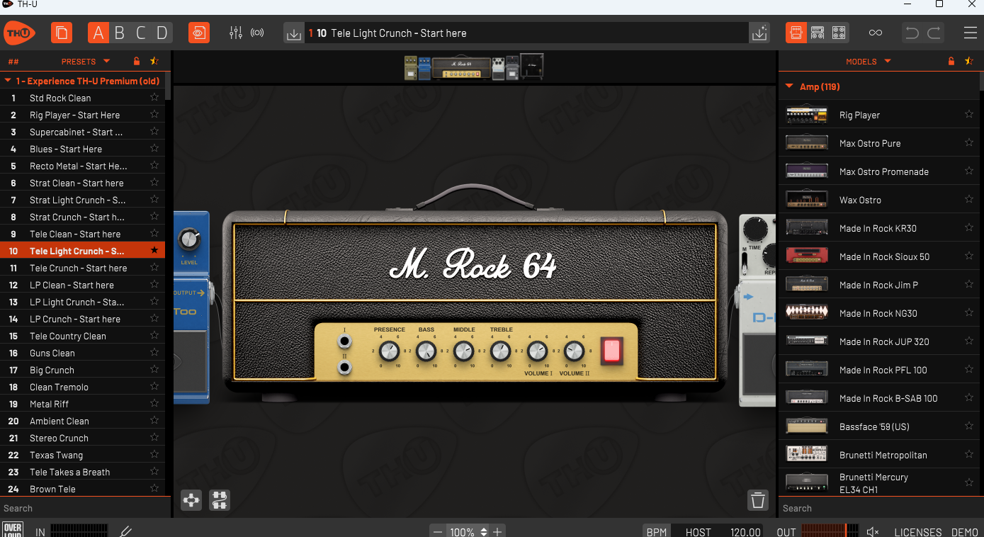This screenshot has height=537, width=984.
Task: Open the PRESETS dropdown
Action: click(x=86, y=62)
